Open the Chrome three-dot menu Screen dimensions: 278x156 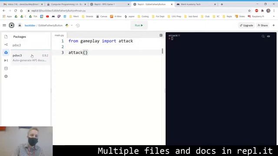coord(274,11)
